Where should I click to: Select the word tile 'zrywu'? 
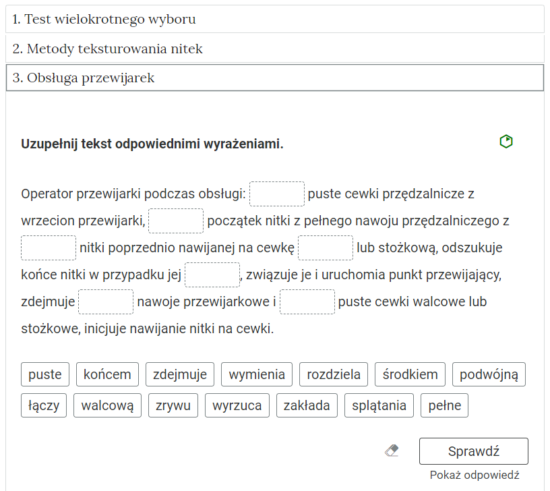[173, 405]
